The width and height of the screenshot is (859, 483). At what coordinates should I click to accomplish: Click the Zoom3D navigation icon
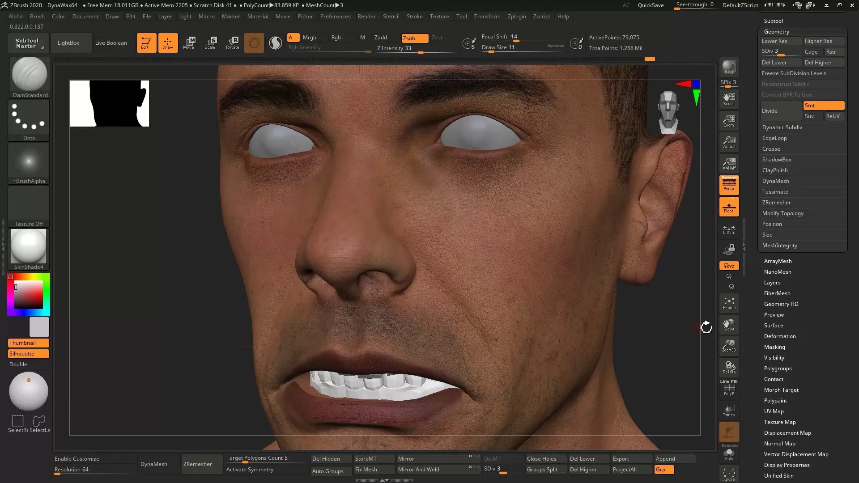pos(729,345)
